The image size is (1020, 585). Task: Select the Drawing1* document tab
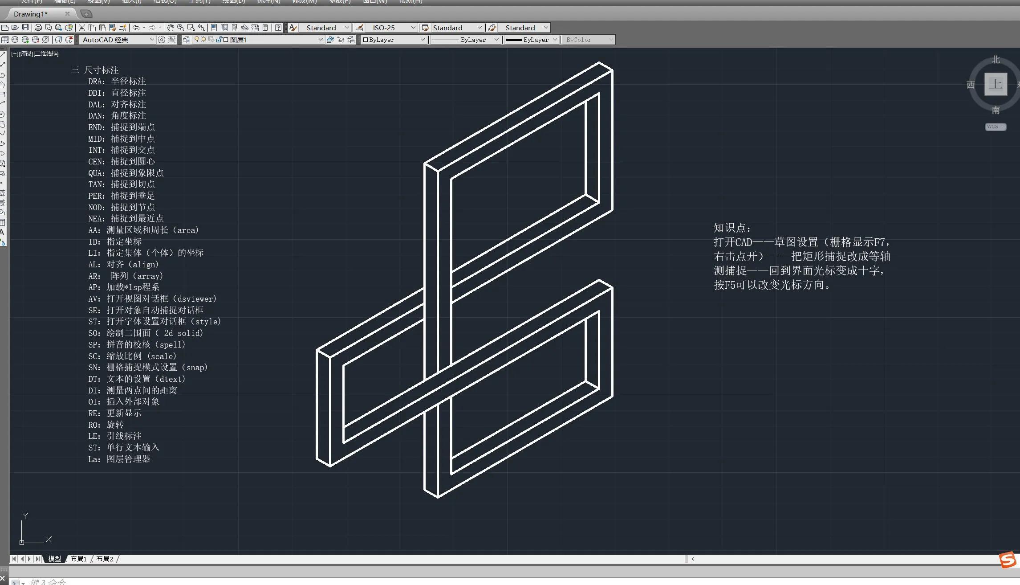tap(30, 14)
